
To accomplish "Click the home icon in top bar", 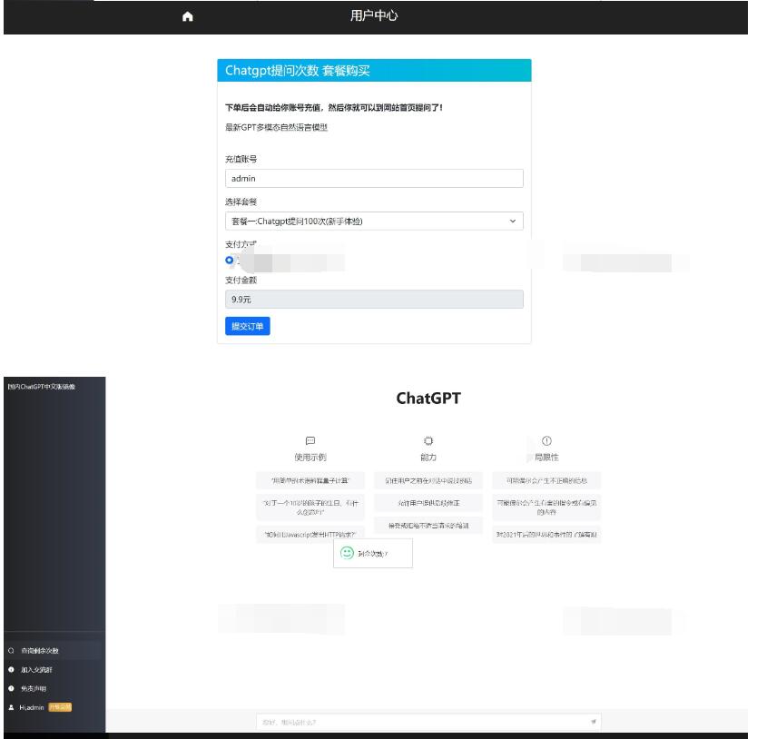I will point(188,16).
